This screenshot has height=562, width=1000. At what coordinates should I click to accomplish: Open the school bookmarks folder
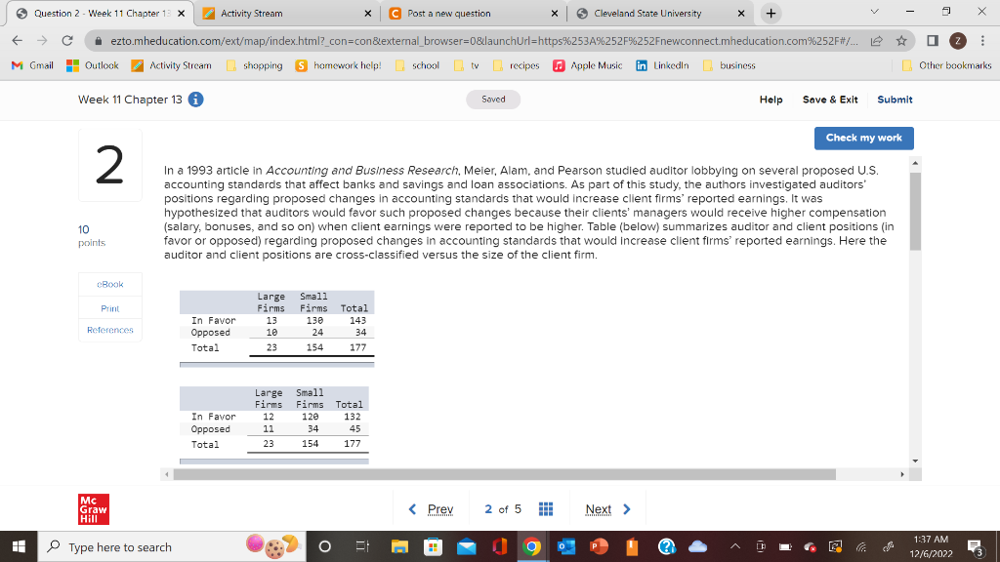pos(417,65)
